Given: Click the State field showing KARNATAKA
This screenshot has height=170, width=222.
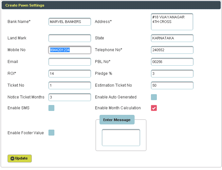Looking at the screenshot, I should coord(172,38).
